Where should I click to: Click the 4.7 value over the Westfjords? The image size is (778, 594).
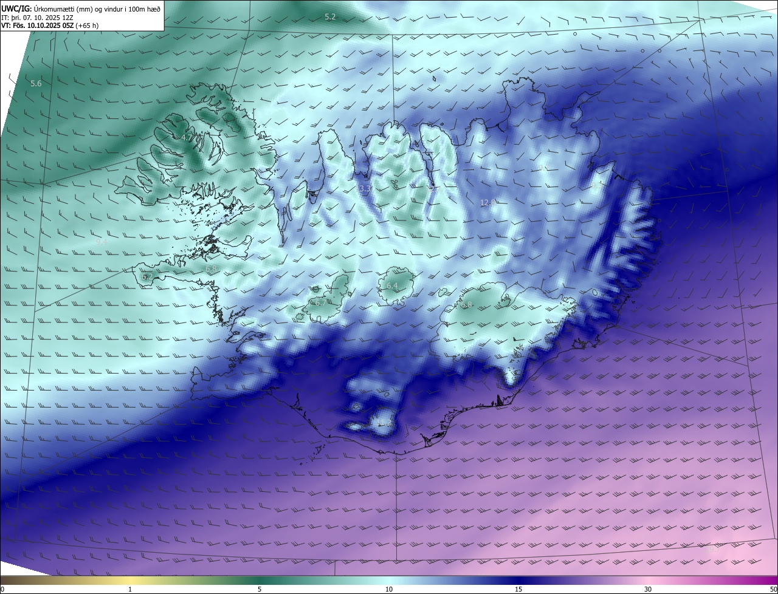[x=187, y=138]
